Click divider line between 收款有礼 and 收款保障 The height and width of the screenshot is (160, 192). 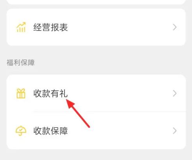(x=110, y=112)
